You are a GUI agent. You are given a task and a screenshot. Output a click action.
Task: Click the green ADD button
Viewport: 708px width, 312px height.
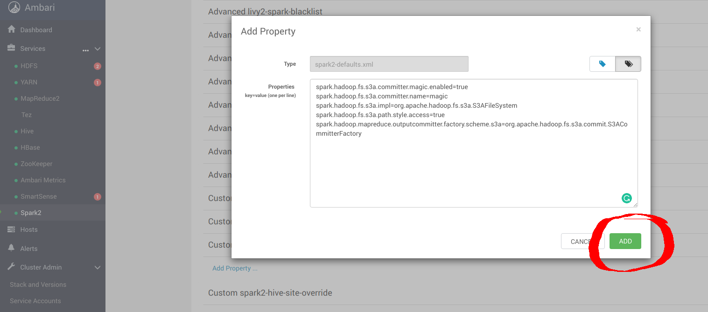point(625,241)
